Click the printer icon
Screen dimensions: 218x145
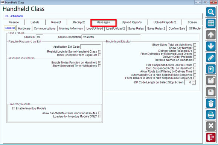pyautogui.click(x=211, y=115)
